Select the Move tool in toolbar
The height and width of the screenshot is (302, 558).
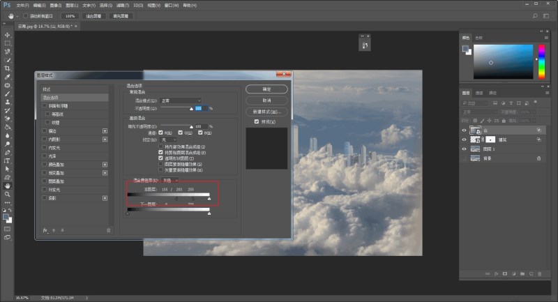(x=8, y=35)
